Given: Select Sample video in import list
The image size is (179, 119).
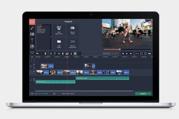Looking at the screenshot, I should pyautogui.click(x=41, y=29).
